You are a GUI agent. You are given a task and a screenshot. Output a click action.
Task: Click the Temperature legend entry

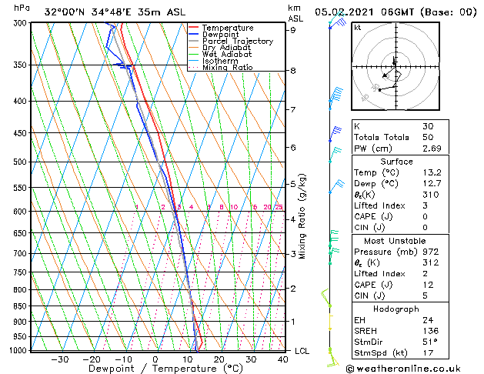(x=228, y=28)
